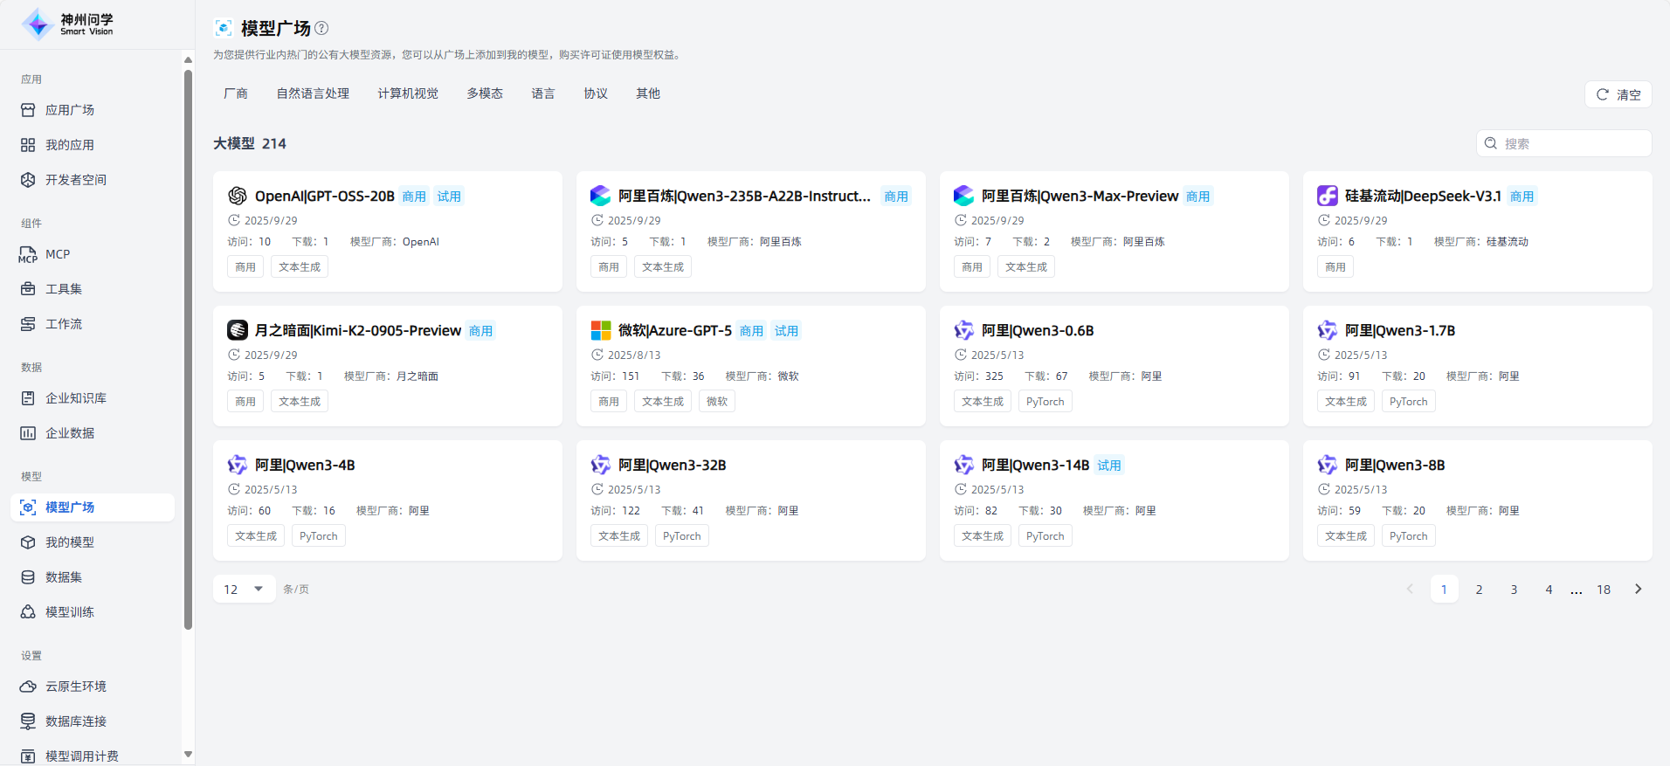Go to page 2 of models
Screen dimensions: 1670x766
tap(1479, 590)
